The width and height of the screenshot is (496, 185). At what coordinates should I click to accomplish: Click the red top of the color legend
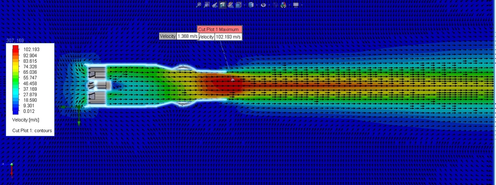coord(15,48)
